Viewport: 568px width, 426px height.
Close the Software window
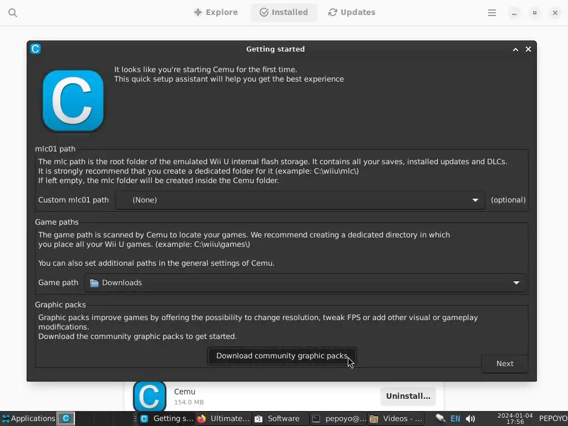pyautogui.click(x=555, y=13)
